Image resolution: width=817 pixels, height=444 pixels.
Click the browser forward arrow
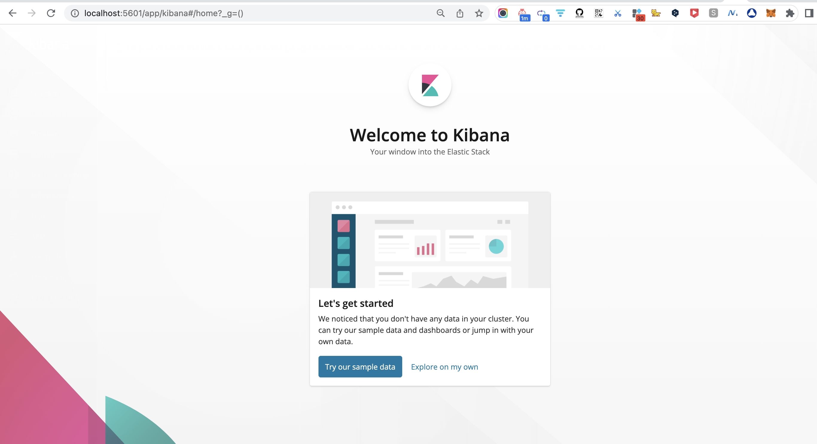point(31,13)
